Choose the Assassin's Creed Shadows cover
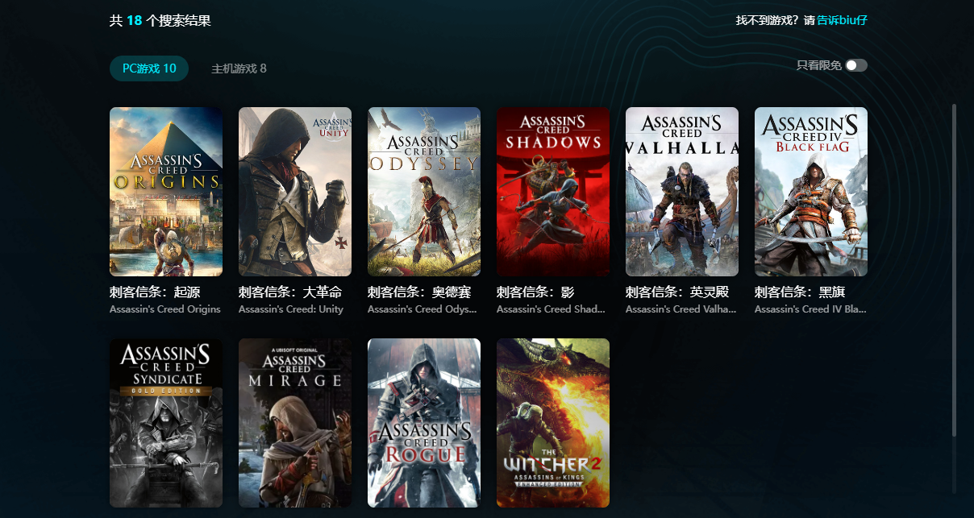974x518 pixels. (552, 192)
